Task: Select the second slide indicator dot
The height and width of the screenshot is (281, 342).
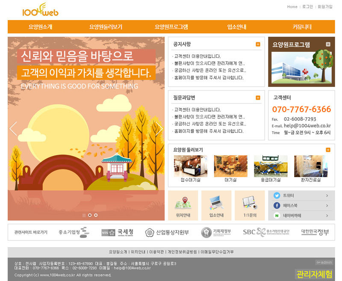Action: coord(96,215)
